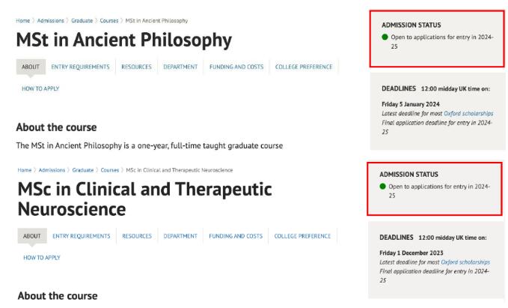
Task: Follow Oxford scholarships link near 1 December deadline
Action: [465, 262]
